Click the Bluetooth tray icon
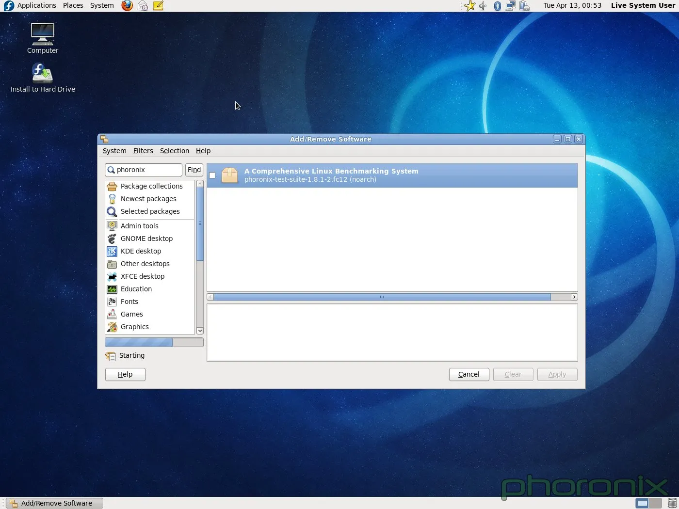This screenshot has height=509, width=679. (x=497, y=5)
